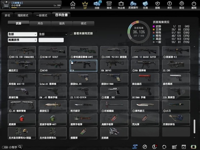This screenshot has height=150, width=200.
Task: Select the 毀滅者-K3 weapon card
Action: pyautogui.click(x=176, y=52)
